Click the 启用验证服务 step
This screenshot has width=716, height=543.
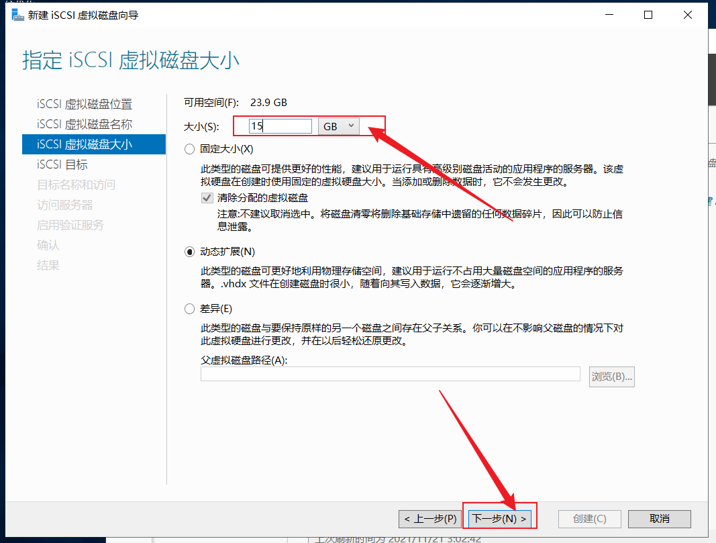tap(70, 225)
